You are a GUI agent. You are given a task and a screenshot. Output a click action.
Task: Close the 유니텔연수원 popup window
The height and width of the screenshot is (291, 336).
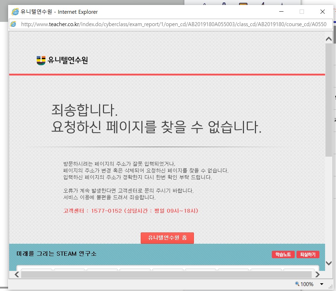322,12
